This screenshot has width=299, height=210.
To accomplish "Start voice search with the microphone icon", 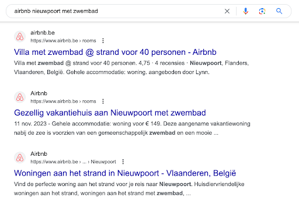I will click(x=246, y=11).
